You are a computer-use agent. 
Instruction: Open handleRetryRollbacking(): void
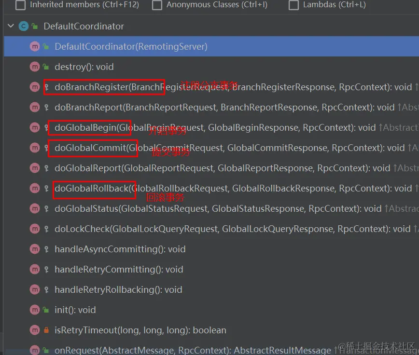(x=118, y=290)
